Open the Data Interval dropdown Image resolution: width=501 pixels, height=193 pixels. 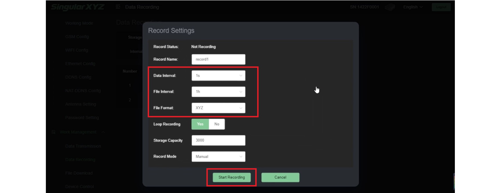coord(218,76)
